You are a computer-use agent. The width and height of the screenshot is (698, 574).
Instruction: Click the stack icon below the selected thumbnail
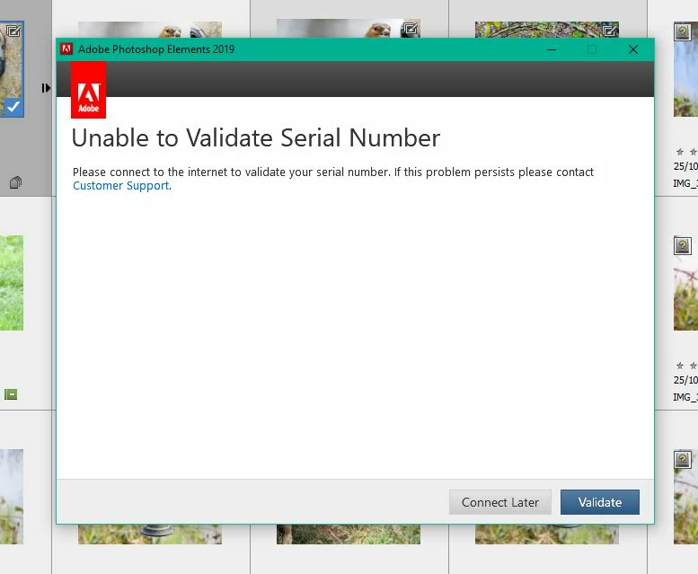(15, 182)
